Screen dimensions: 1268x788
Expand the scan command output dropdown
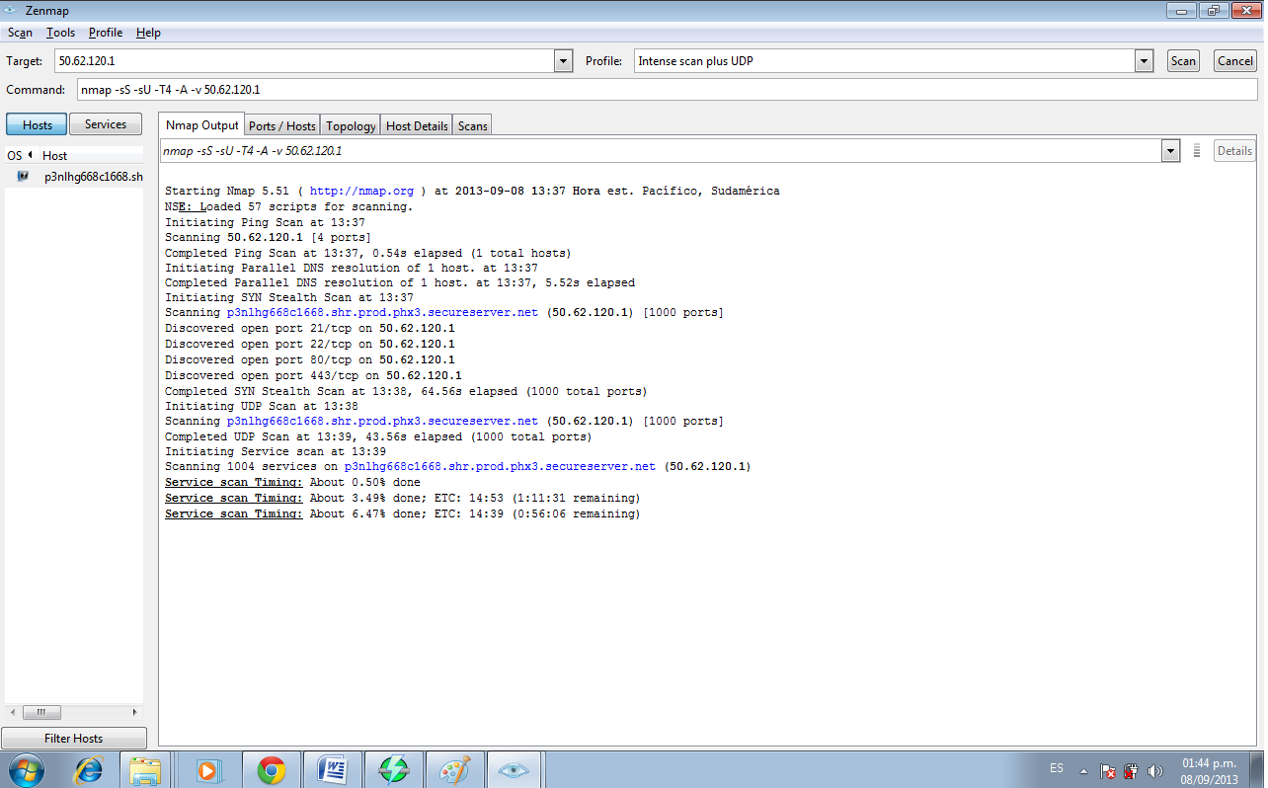coord(1171,151)
